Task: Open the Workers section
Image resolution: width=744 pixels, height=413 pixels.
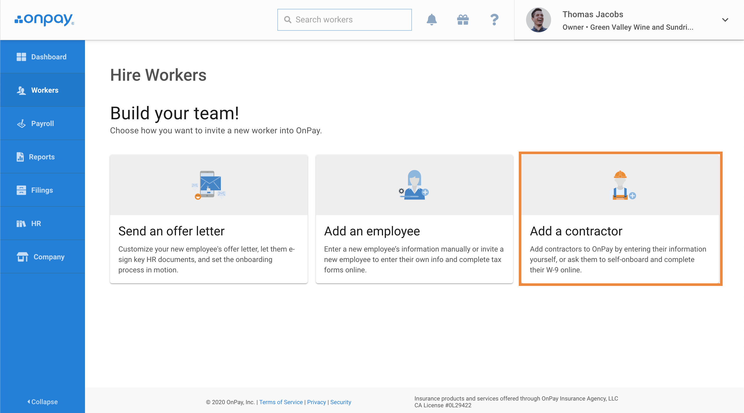Action: (x=42, y=90)
